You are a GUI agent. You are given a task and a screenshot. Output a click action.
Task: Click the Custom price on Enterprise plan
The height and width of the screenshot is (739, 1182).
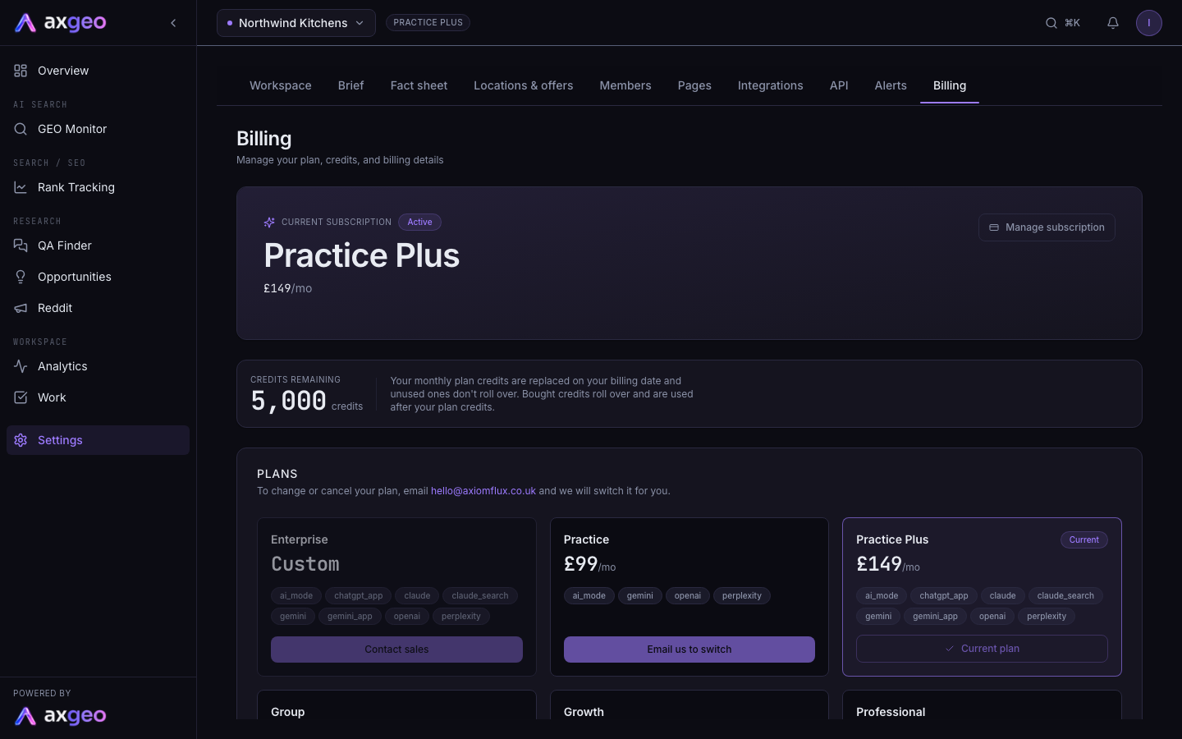(x=305, y=564)
